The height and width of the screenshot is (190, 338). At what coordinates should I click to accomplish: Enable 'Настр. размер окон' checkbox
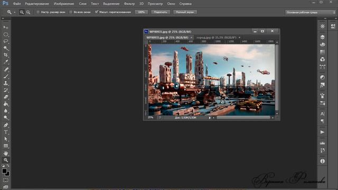click(38, 12)
